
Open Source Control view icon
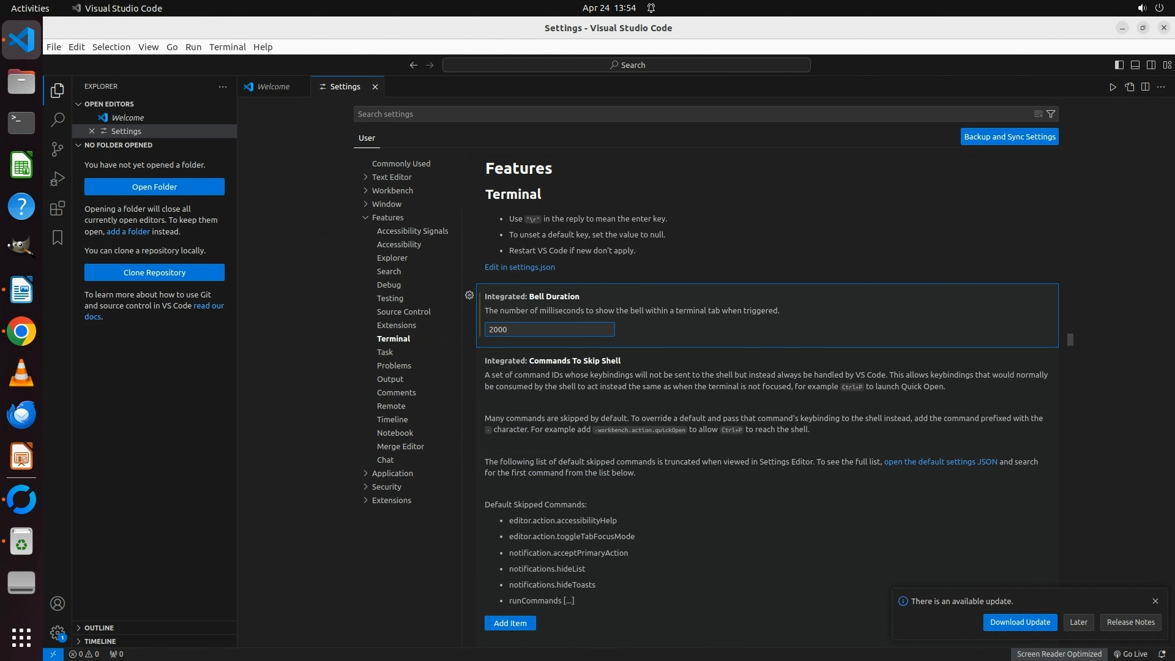point(58,149)
